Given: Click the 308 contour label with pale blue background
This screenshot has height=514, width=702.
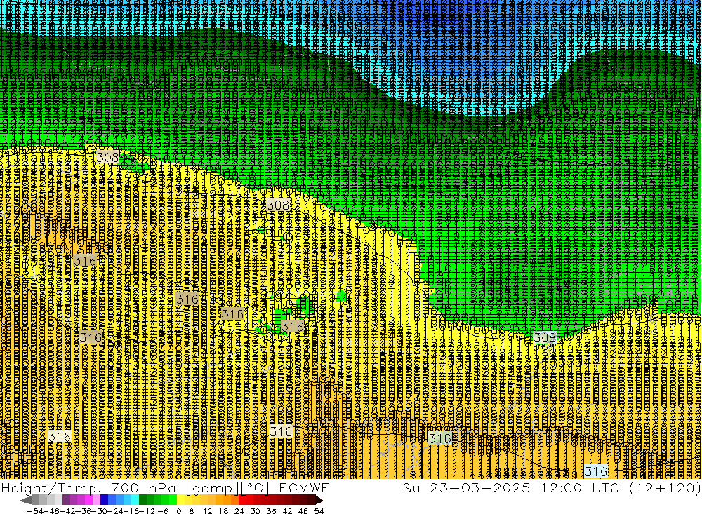Looking at the screenshot, I should [x=545, y=337].
